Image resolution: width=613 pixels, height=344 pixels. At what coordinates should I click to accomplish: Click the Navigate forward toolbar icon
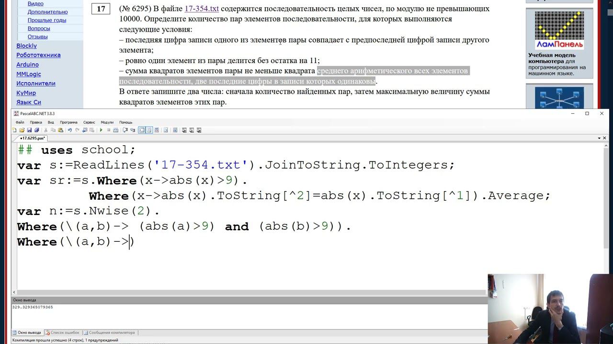(92, 130)
